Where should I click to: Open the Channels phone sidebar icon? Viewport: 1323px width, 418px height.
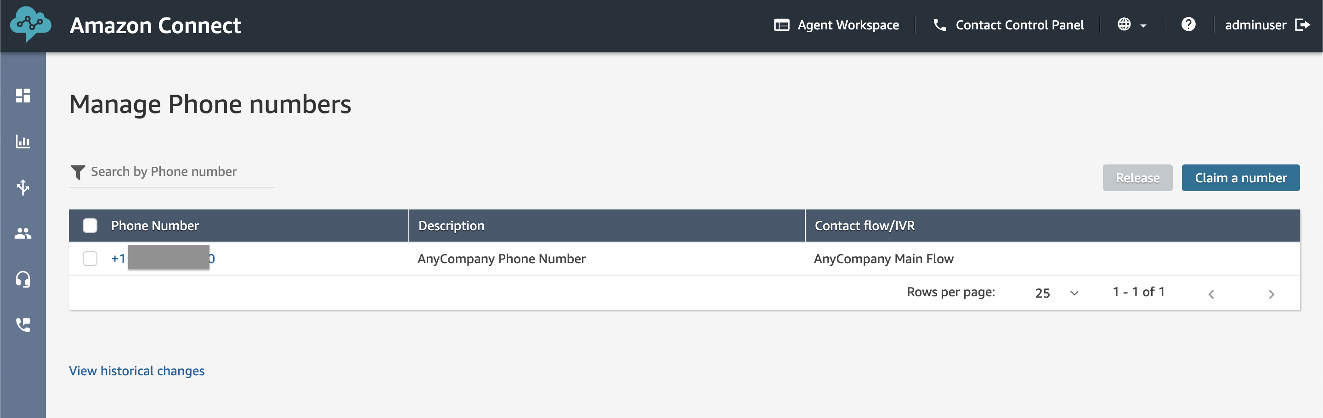tap(23, 325)
